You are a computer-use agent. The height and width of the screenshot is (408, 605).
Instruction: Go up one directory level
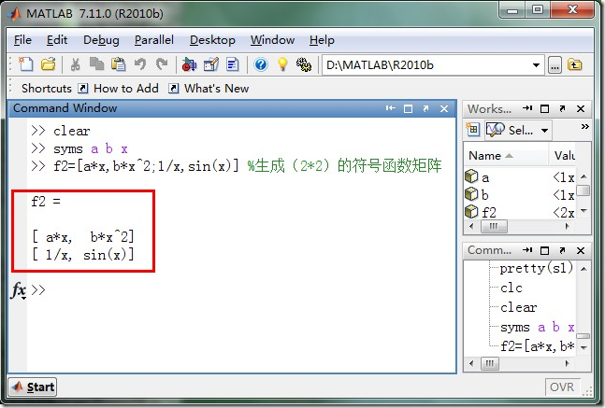point(575,65)
